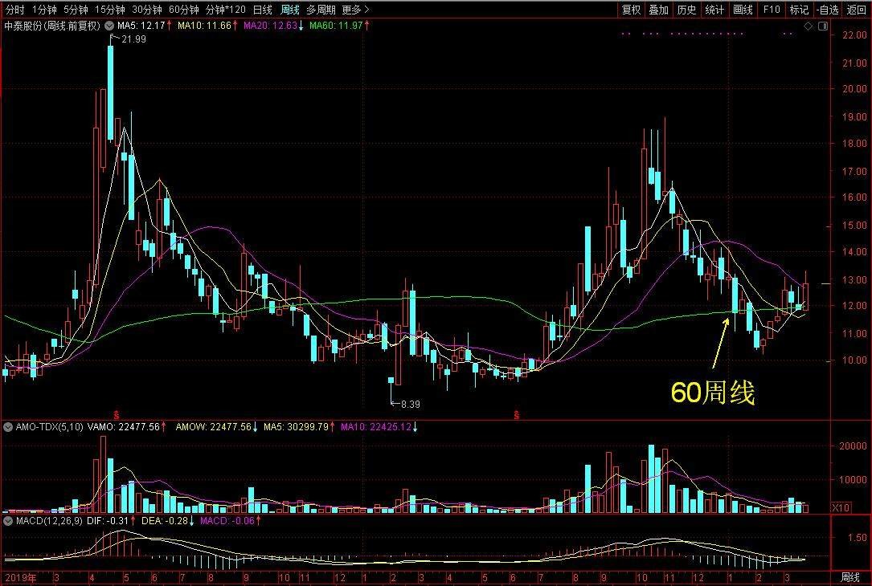This screenshot has height=586, width=872.
Task: Click the X10 scale label in the volume panel
Action: point(841,507)
